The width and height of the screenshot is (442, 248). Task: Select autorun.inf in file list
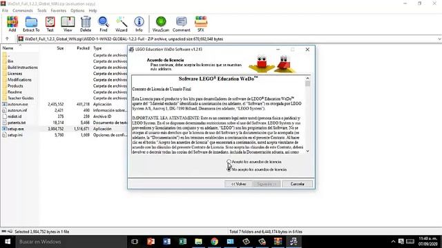pyautogui.click(x=64, y=110)
